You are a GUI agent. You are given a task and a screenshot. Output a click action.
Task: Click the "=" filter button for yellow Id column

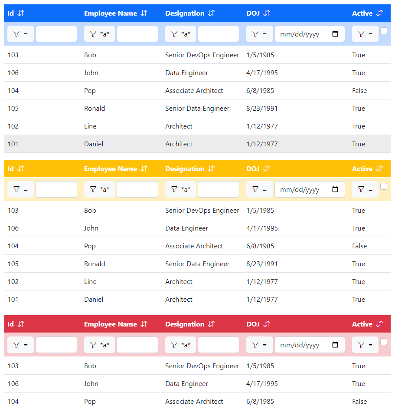[x=20, y=189]
